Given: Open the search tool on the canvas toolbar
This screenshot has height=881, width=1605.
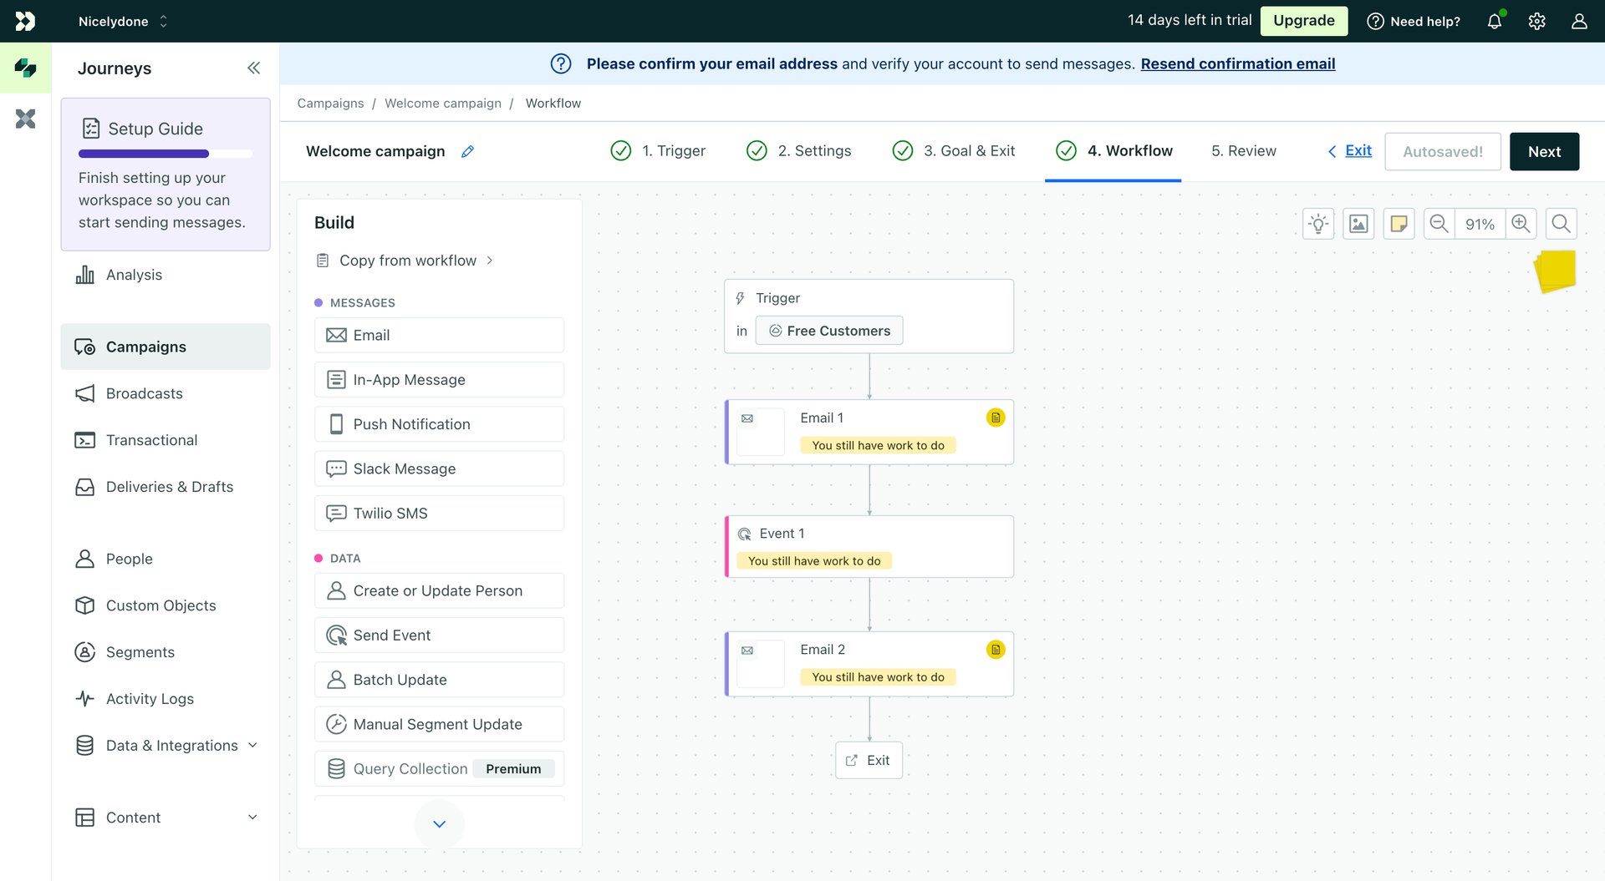Looking at the screenshot, I should 1560,223.
